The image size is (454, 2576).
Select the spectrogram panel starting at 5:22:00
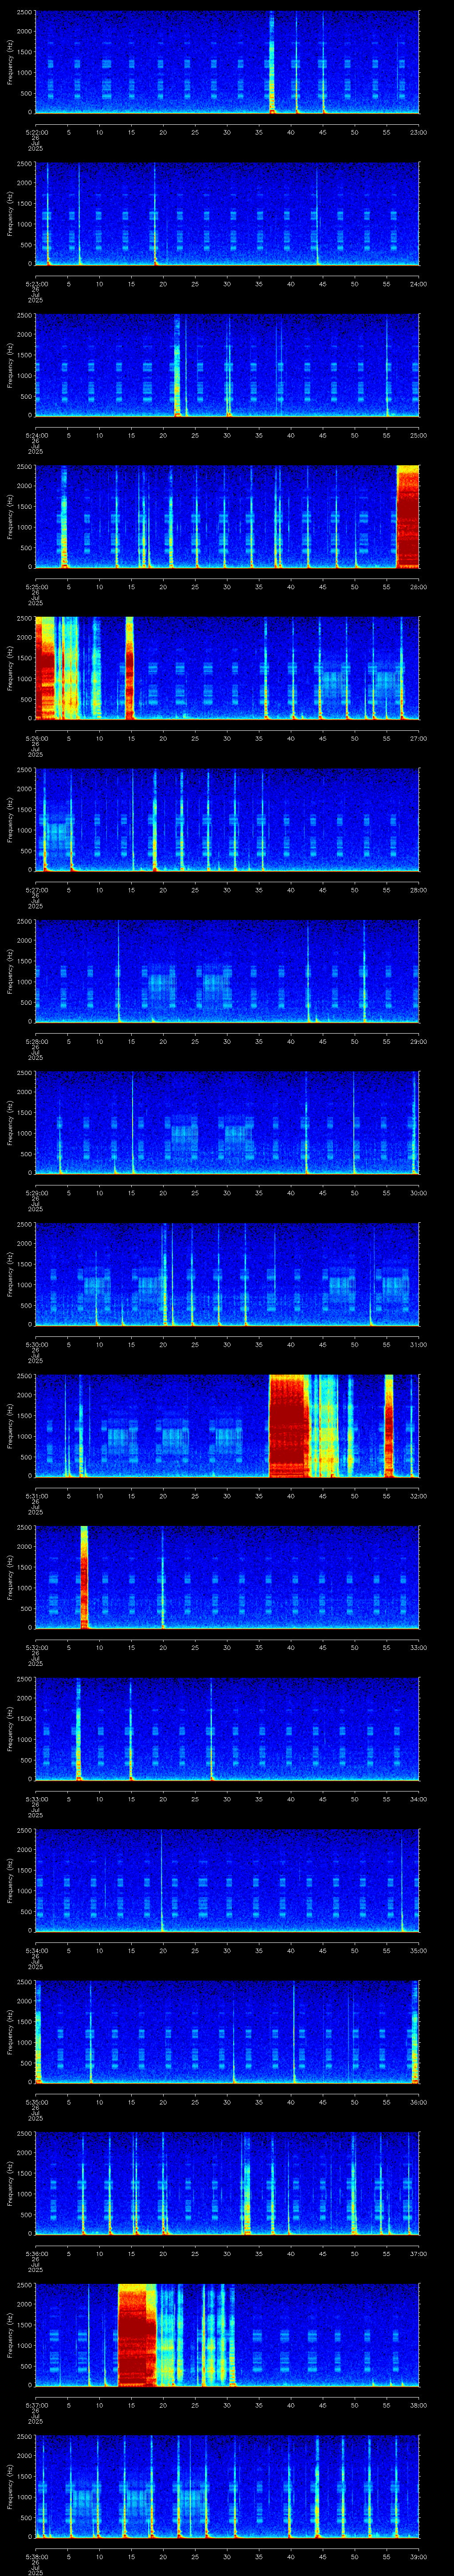coord(227,62)
